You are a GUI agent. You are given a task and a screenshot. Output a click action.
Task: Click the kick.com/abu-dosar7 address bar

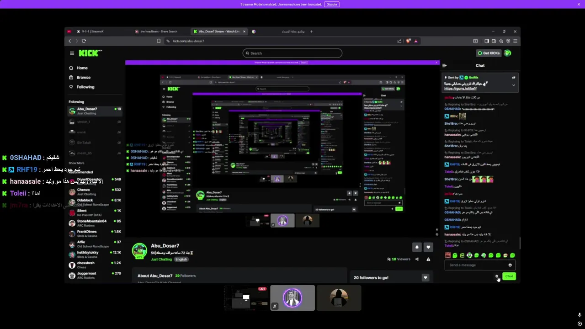188,41
